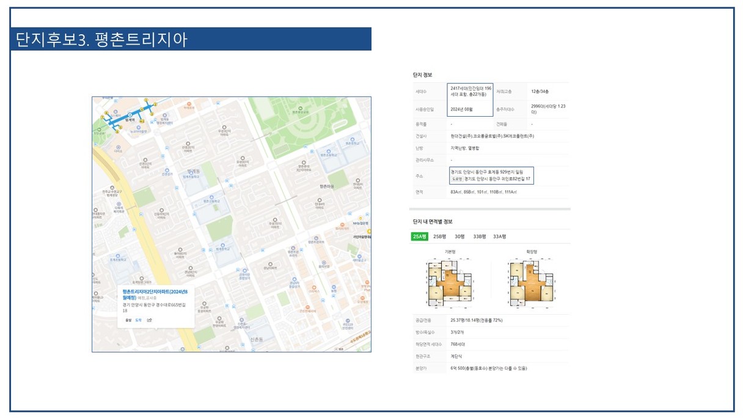Viewport: 743px width, 418px height.
Task: Click the lot address ending 929번지 일원
Action: [486, 172]
